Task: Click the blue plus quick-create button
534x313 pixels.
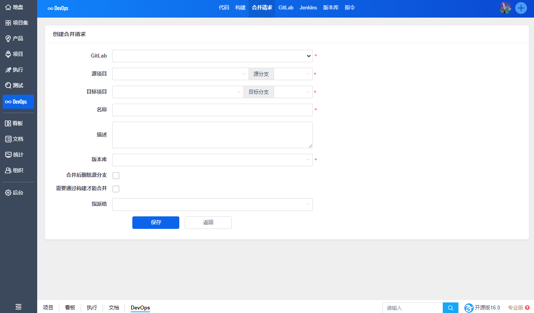Action: [521, 8]
